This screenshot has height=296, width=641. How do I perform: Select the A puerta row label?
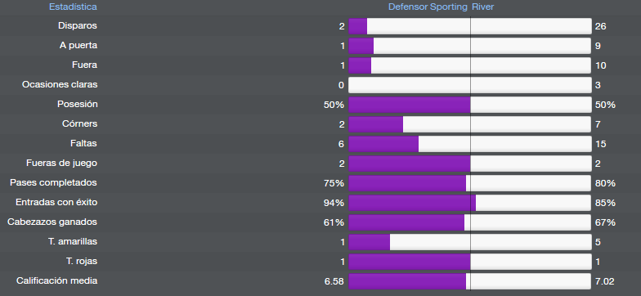click(x=78, y=46)
